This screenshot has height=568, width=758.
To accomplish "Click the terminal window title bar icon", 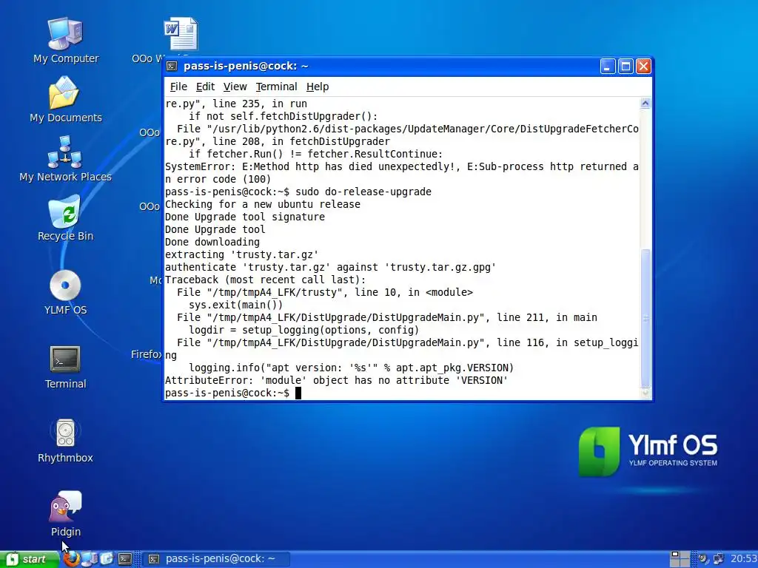I will coord(172,66).
